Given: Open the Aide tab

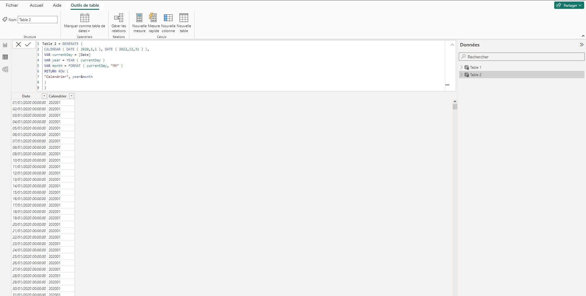Looking at the screenshot, I should click(x=57, y=5).
